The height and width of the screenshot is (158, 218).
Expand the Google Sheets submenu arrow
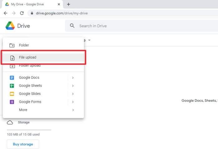[x=73, y=86]
